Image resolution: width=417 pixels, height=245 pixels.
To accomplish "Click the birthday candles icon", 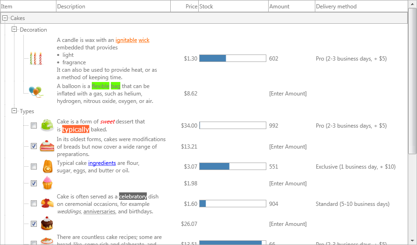I will [x=36, y=58].
